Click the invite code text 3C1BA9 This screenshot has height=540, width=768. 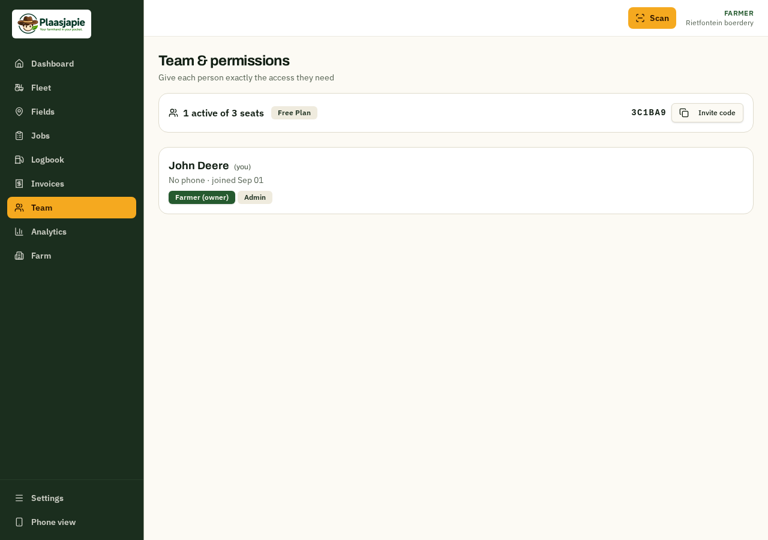(649, 113)
